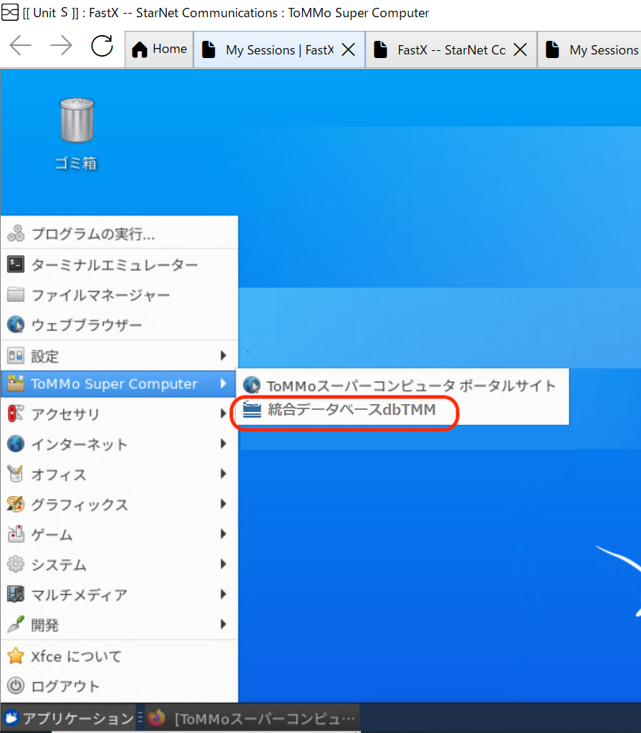641x733 pixels.
Task: Expand the アクセサリ submenu arrow
Action: pyautogui.click(x=223, y=413)
